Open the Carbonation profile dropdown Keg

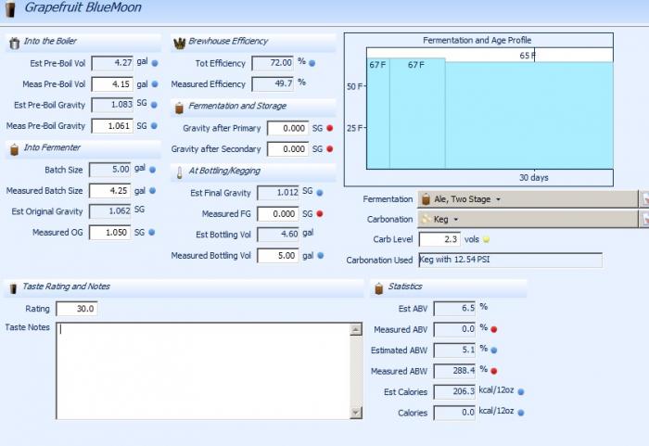(528, 219)
